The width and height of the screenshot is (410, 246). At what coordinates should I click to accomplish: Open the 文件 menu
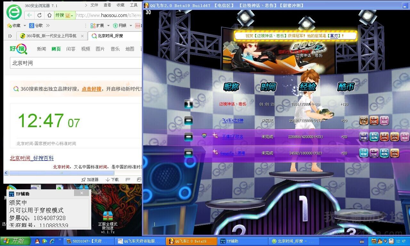[x=94, y=5]
